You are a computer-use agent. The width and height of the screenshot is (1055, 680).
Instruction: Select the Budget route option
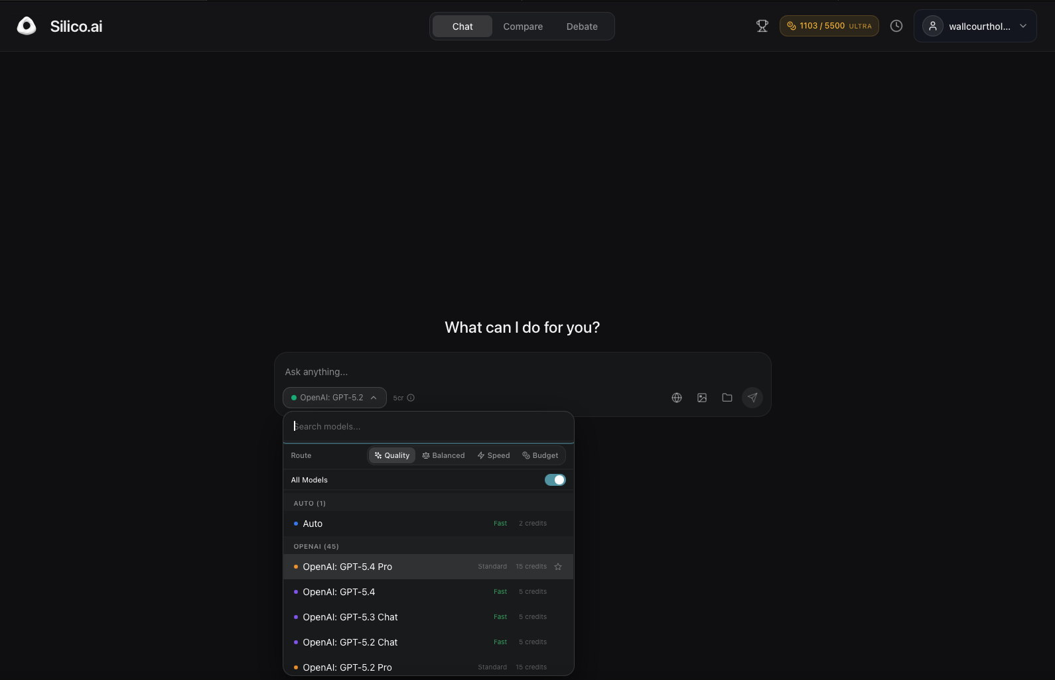[x=540, y=455]
